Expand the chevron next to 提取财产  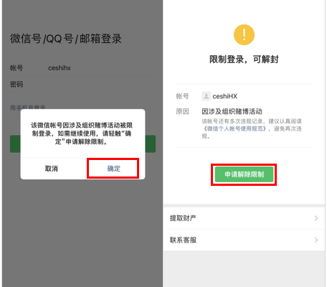(x=316, y=218)
